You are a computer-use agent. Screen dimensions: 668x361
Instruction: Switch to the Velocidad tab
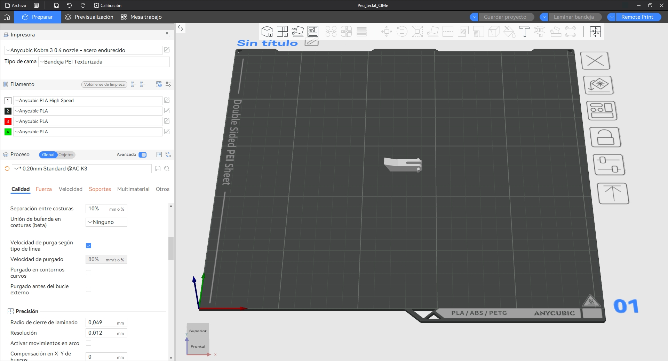70,189
